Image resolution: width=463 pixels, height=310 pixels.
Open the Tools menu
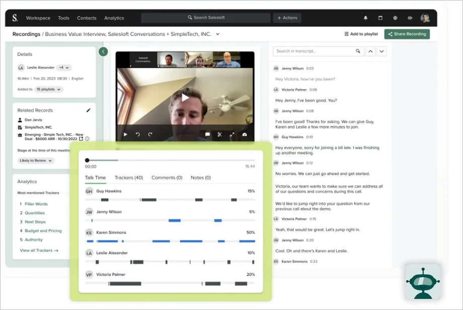pos(63,18)
